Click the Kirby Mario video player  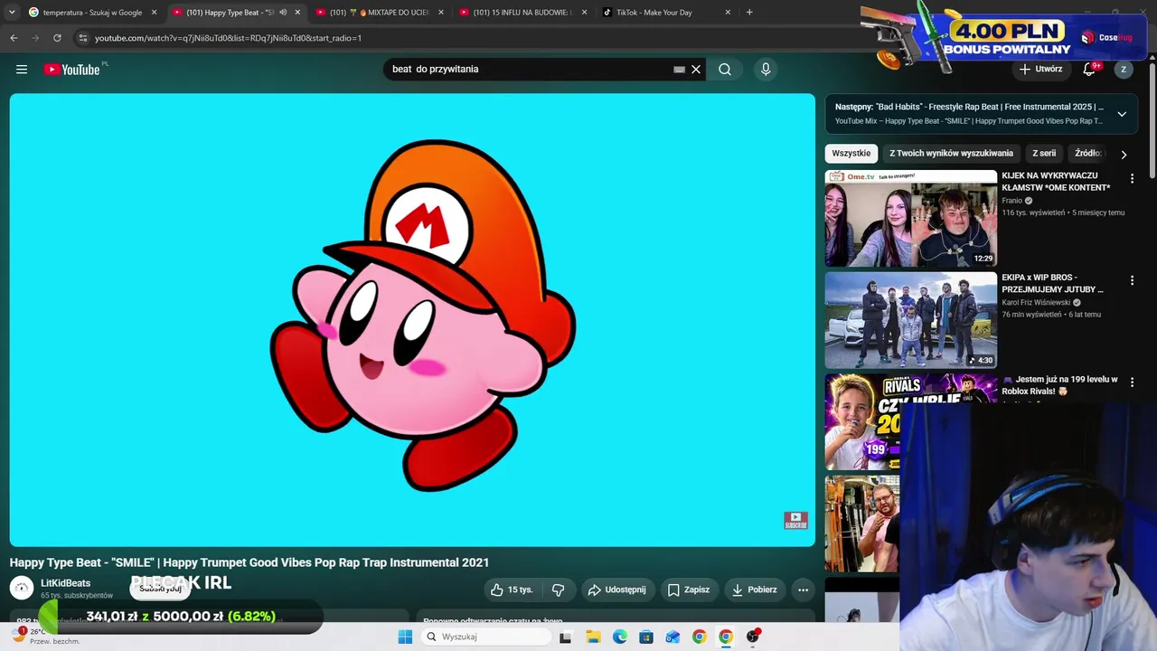[x=412, y=320]
